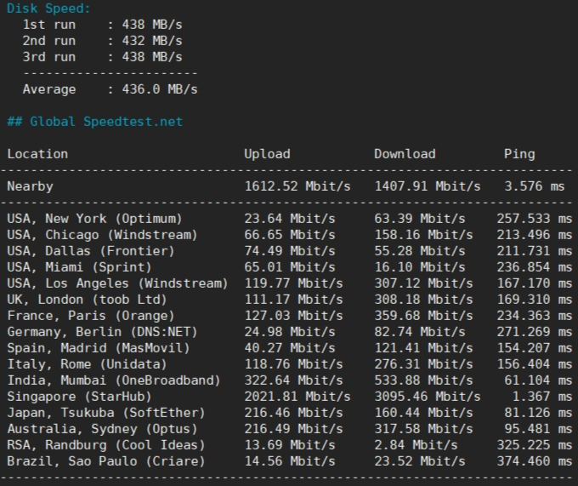Viewport: 578px width, 486px height.
Task: Click the '14.56 Mbit/s' upload value
Action: (x=290, y=461)
